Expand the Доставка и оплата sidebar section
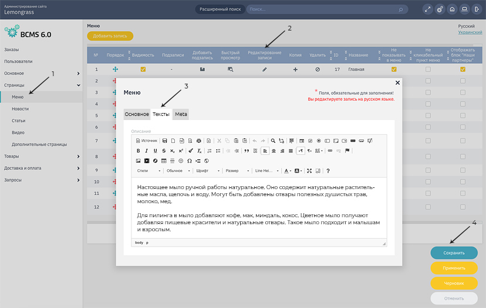The image size is (486, 308). (x=78, y=168)
